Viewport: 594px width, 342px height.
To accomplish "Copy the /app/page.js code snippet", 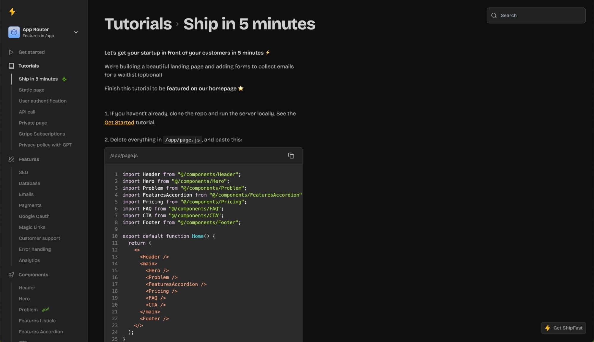I will 291,156.
